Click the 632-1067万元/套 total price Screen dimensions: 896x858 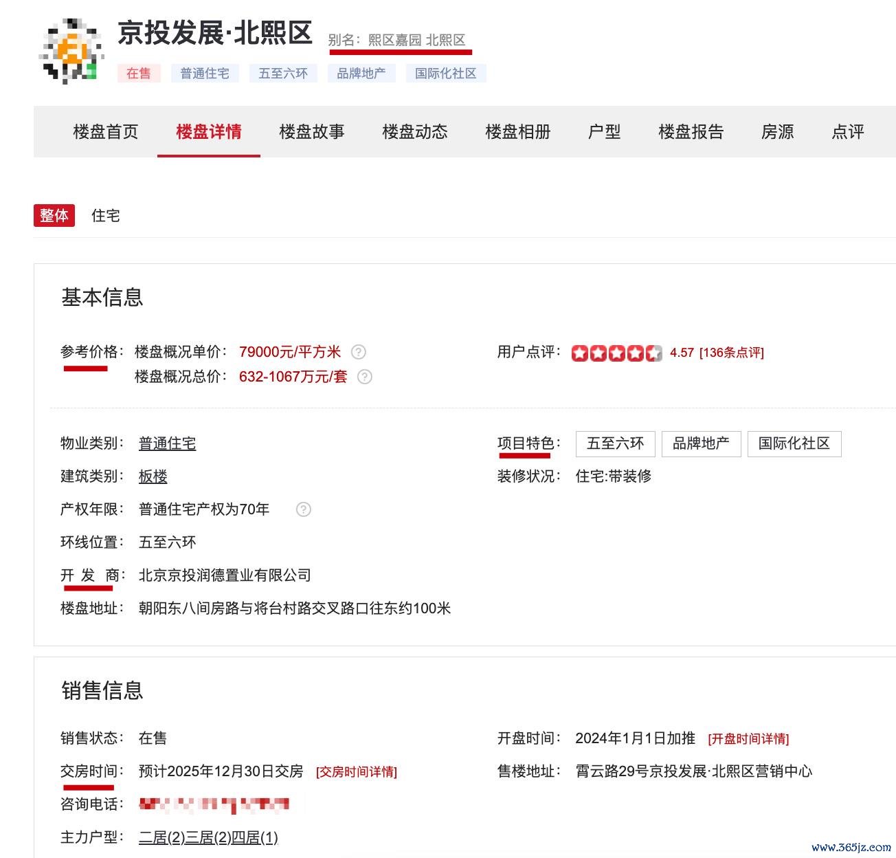[293, 377]
